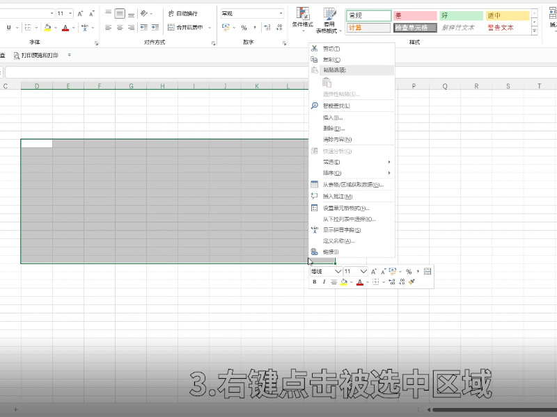This screenshot has width=557, height=417.
Task: Click the 合并后居中 merge button
Action: [185, 28]
